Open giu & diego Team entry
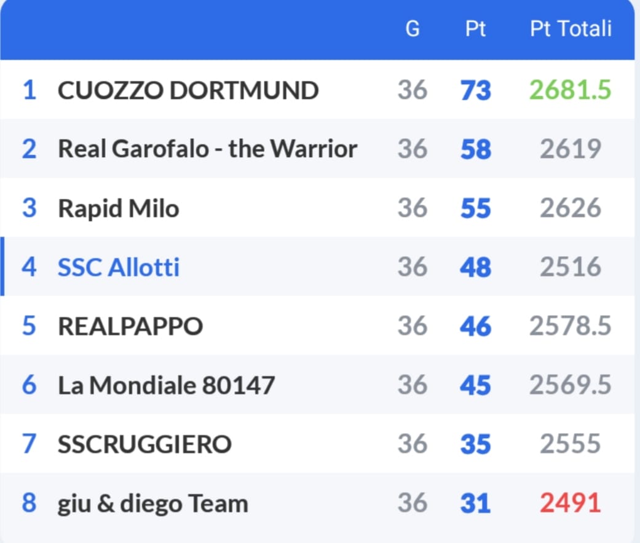640x543 pixels. tap(153, 504)
